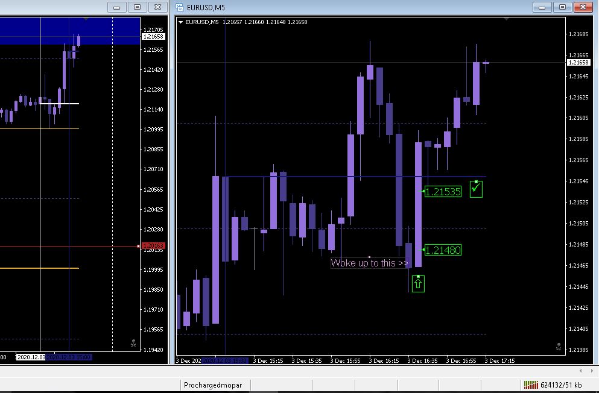
Task: Select the 'Woke up to this >>' text label
Action: pos(369,263)
